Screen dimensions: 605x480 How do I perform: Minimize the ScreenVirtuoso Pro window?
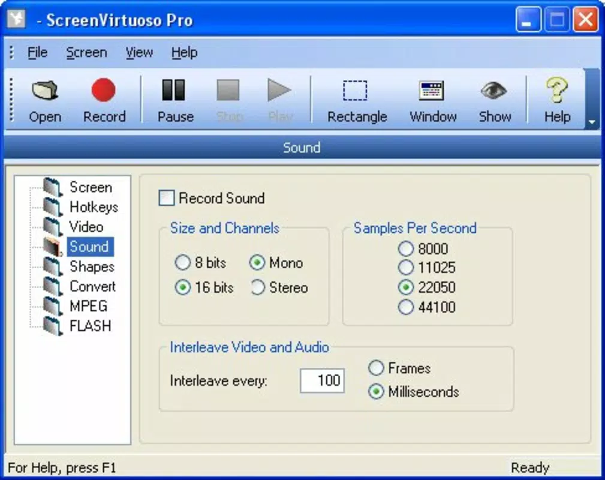(x=528, y=19)
